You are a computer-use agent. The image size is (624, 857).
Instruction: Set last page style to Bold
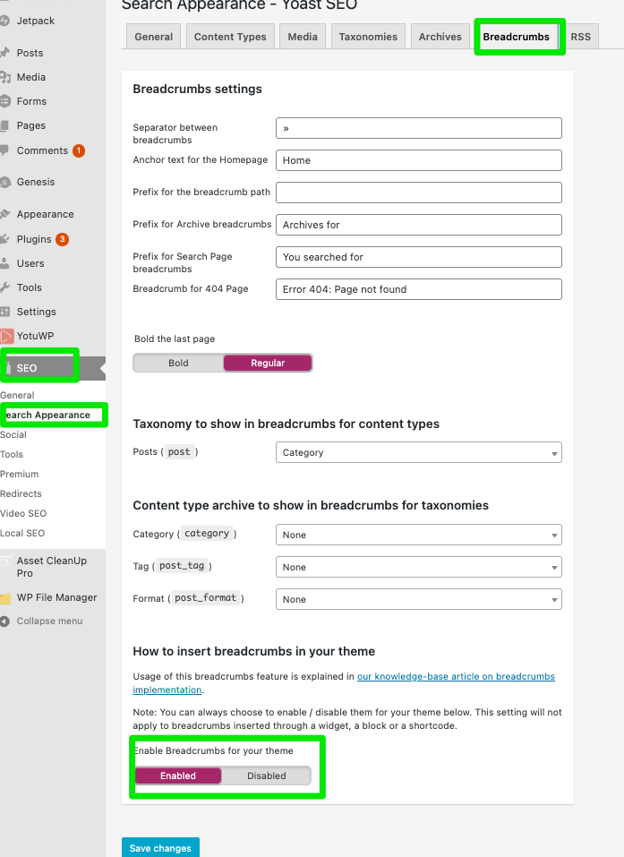click(x=178, y=363)
